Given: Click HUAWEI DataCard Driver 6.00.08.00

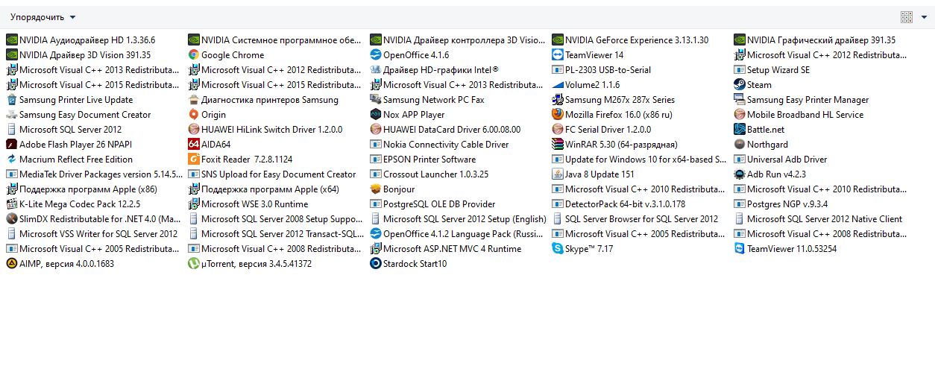Looking at the screenshot, I should (x=445, y=130).
